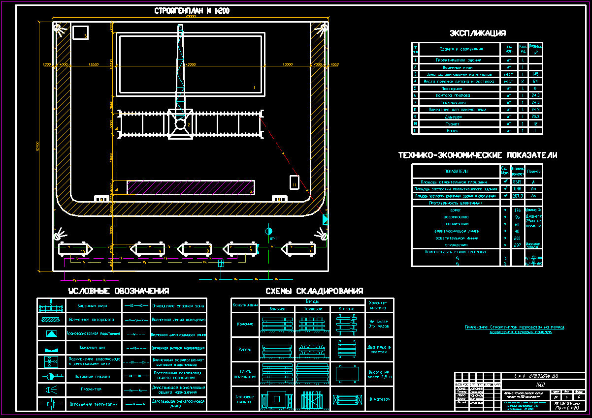Image resolution: width=592 pixels, height=418 pixels.
Task: Select the transformer substation legend icon
Action: click(51, 333)
